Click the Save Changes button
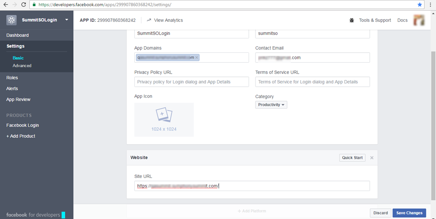The image size is (436, 219). point(409,213)
